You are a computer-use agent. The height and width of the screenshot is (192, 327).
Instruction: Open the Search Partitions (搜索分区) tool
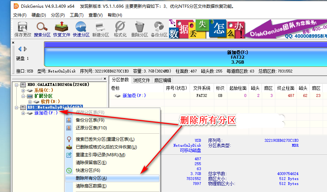click(x=42, y=29)
